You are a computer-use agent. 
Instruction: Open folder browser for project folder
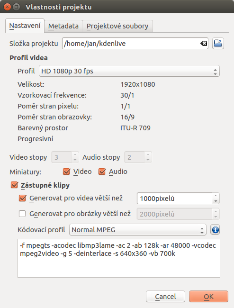coord(218,44)
